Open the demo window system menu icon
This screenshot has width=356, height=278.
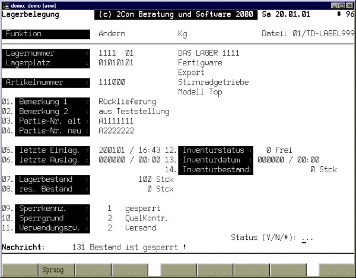(x=6, y=5)
